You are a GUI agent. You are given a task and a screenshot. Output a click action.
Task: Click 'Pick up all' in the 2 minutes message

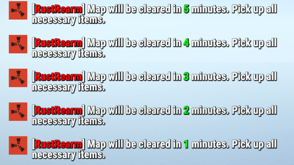tap(254, 111)
